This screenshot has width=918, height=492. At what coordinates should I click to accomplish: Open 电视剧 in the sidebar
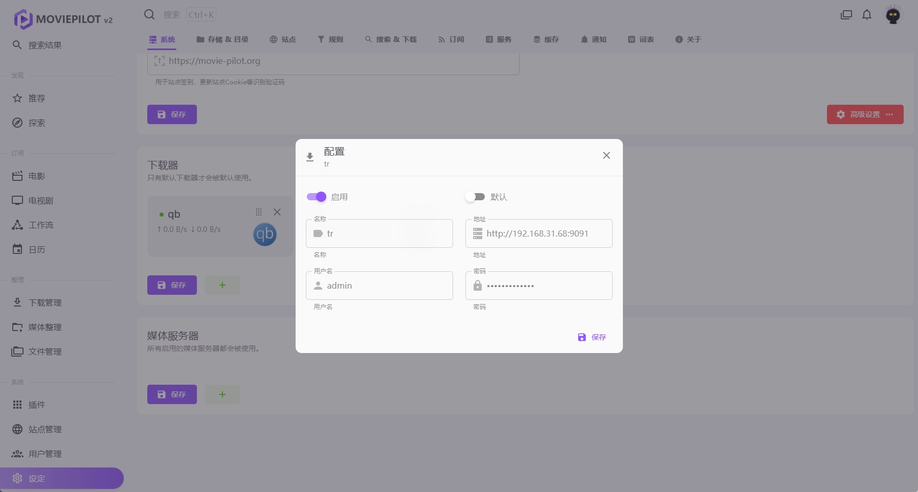pyautogui.click(x=62, y=200)
